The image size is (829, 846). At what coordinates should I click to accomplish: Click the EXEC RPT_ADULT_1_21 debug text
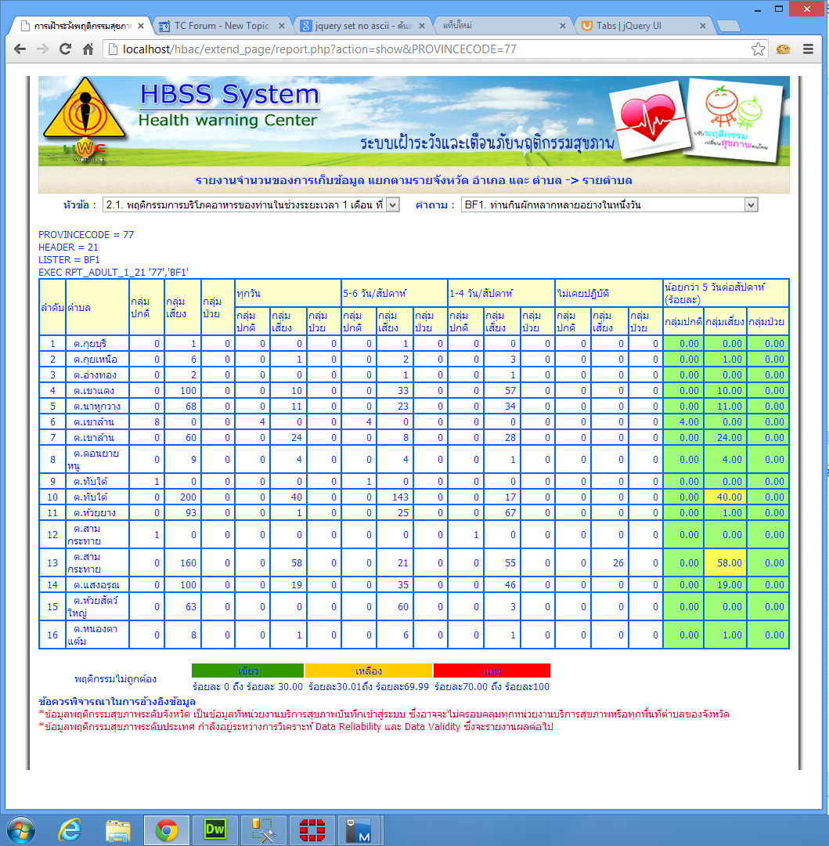pyautogui.click(x=114, y=272)
